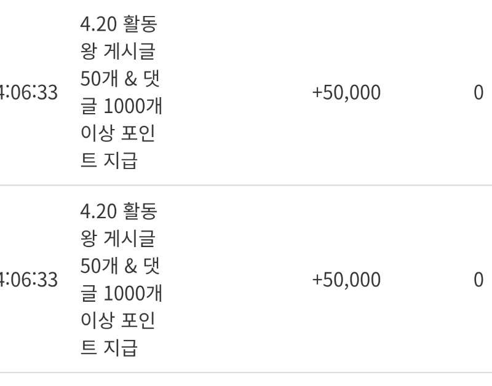This screenshot has height=386, width=492.
Task: Click the divider line below the second row
Action: (246, 372)
